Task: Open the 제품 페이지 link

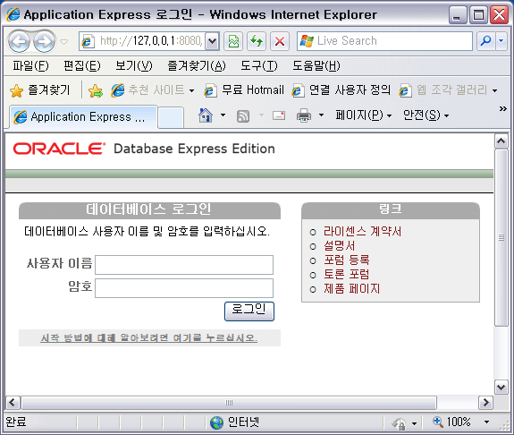Action: click(x=351, y=289)
